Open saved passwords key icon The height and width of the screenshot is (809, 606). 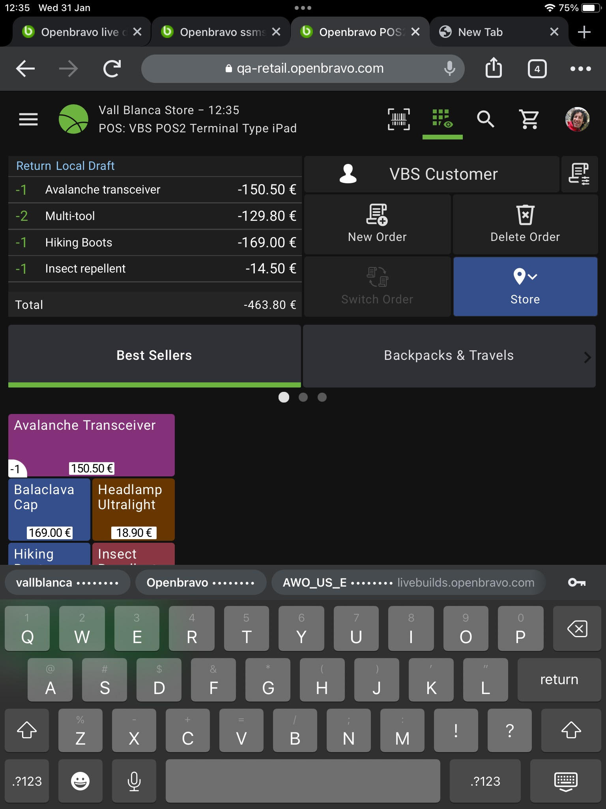coord(577,582)
